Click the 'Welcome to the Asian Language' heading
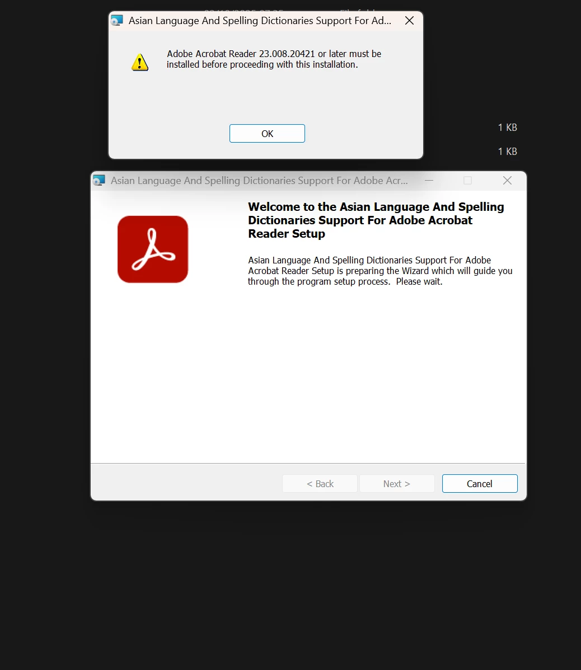 click(376, 220)
